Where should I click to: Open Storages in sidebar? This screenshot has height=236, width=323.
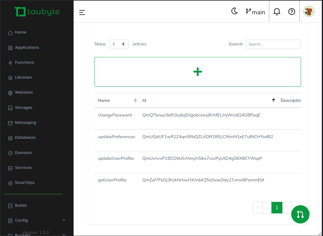point(20,108)
